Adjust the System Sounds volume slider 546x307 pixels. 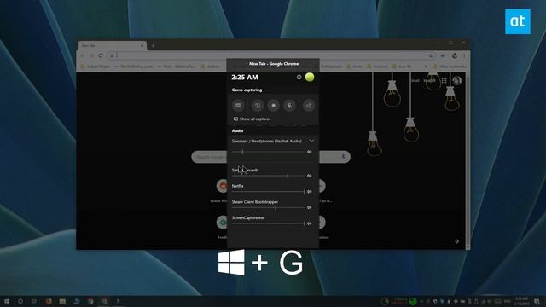[x=268, y=176]
